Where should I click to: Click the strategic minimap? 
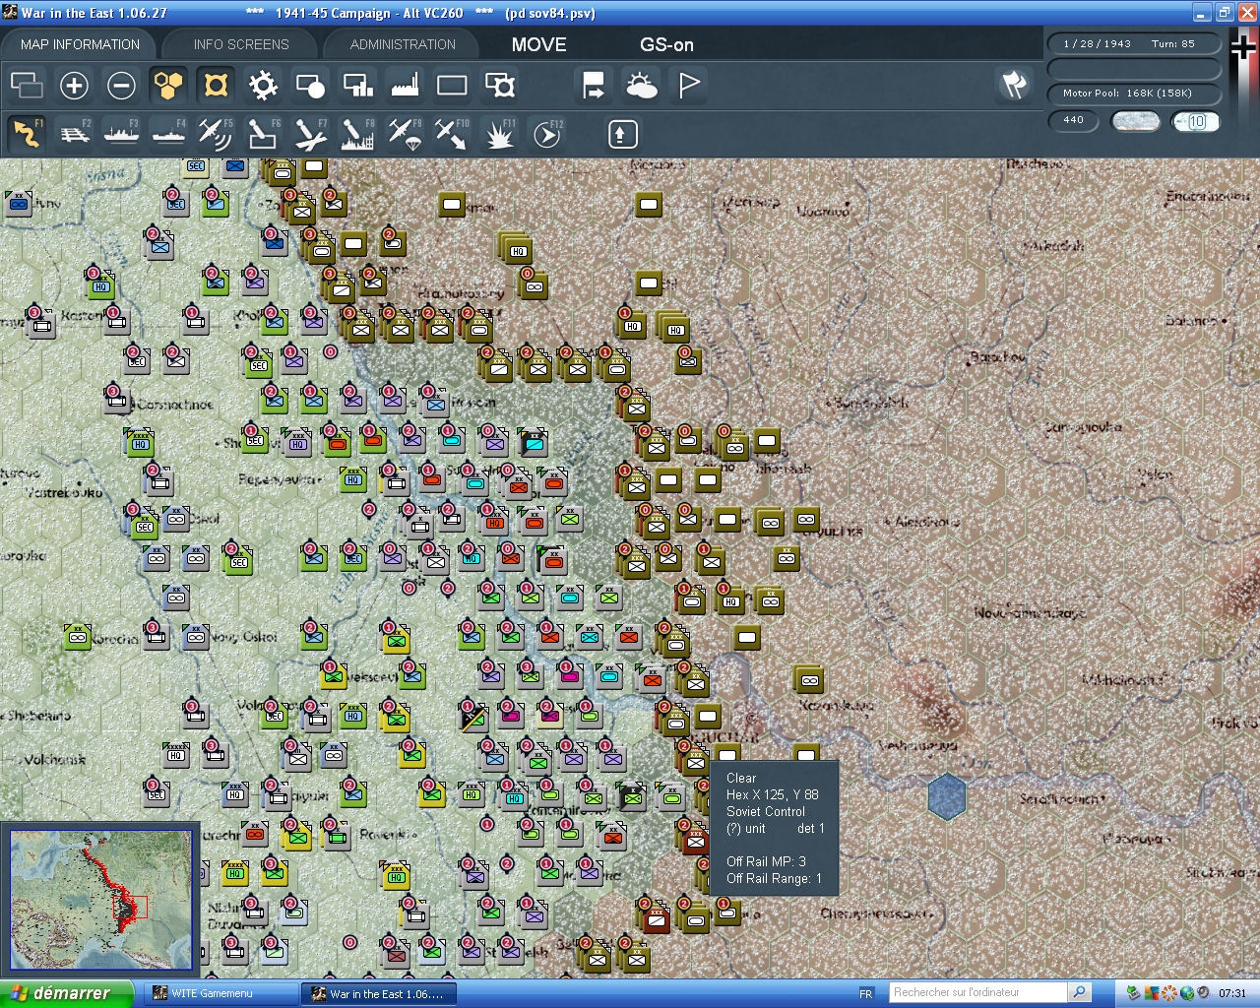point(100,898)
